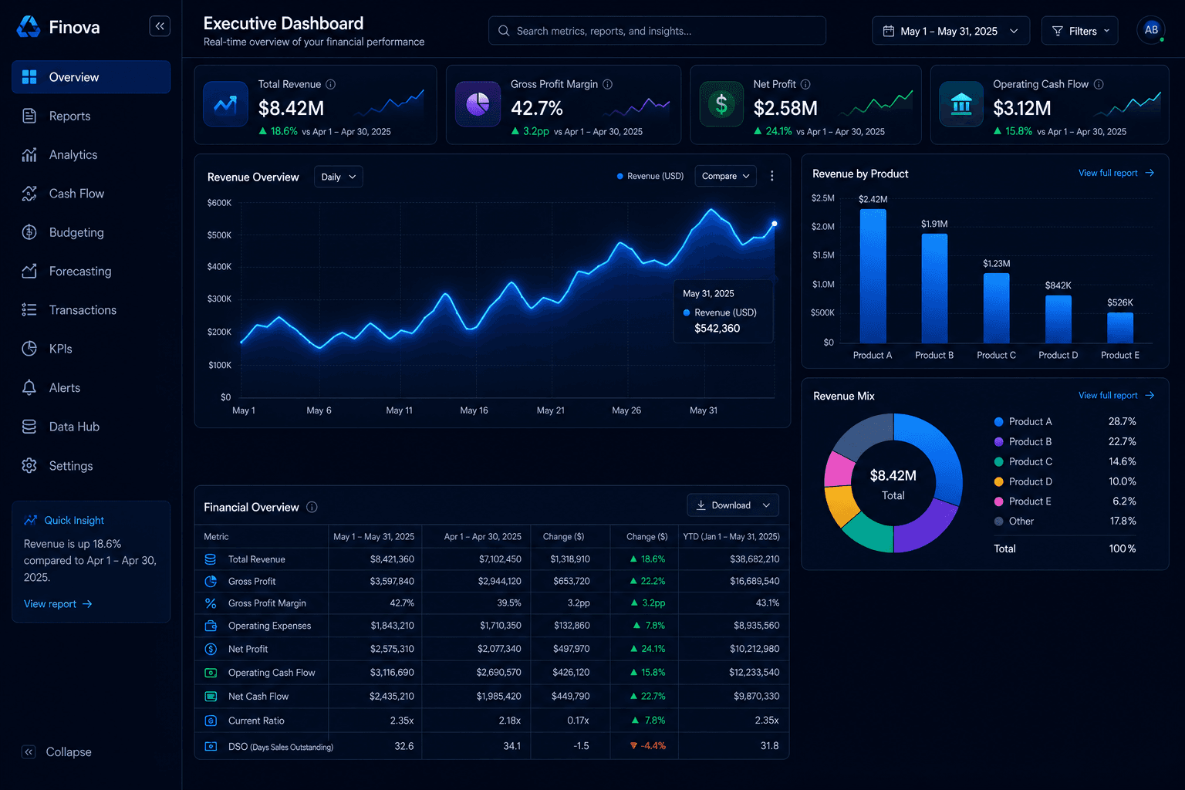The height and width of the screenshot is (790, 1185).
Task: Open the Compare dropdown
Action: point(725,176)
